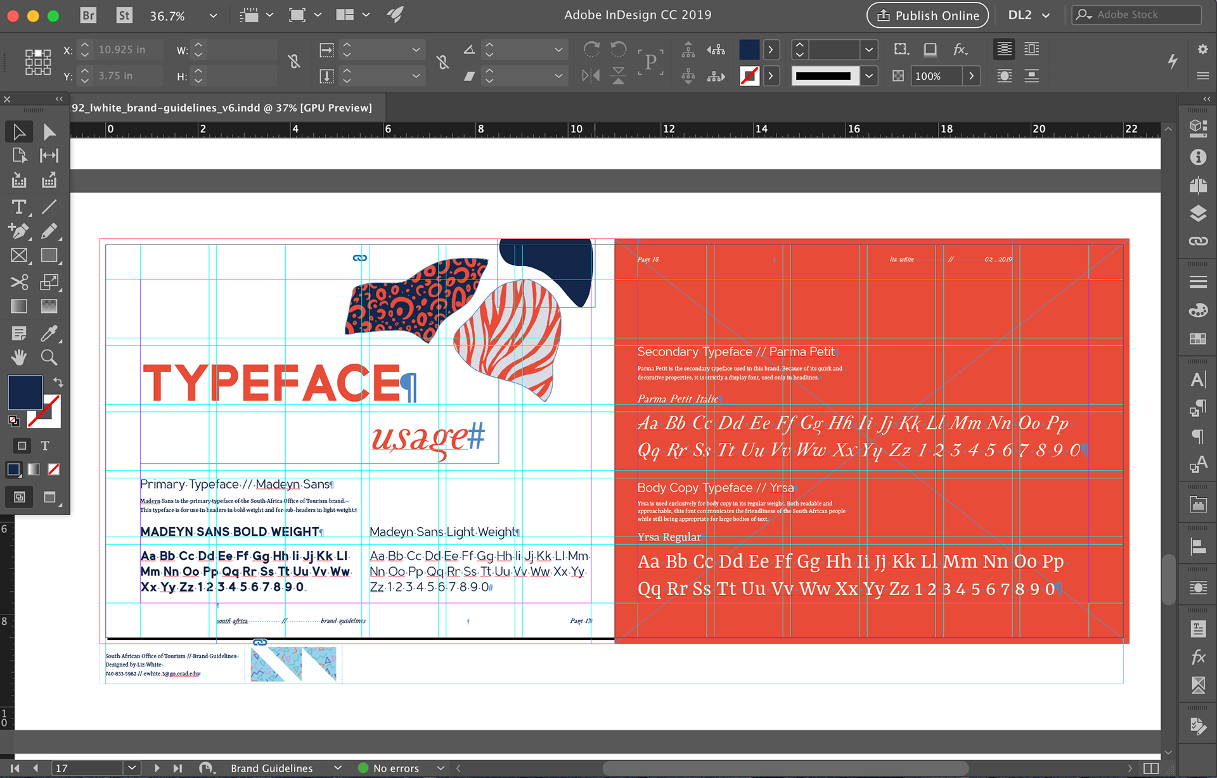Viewport: 1217px width, 778px height.
Task: Switch to Preview screen mode
Action: [x=50, y=497]
